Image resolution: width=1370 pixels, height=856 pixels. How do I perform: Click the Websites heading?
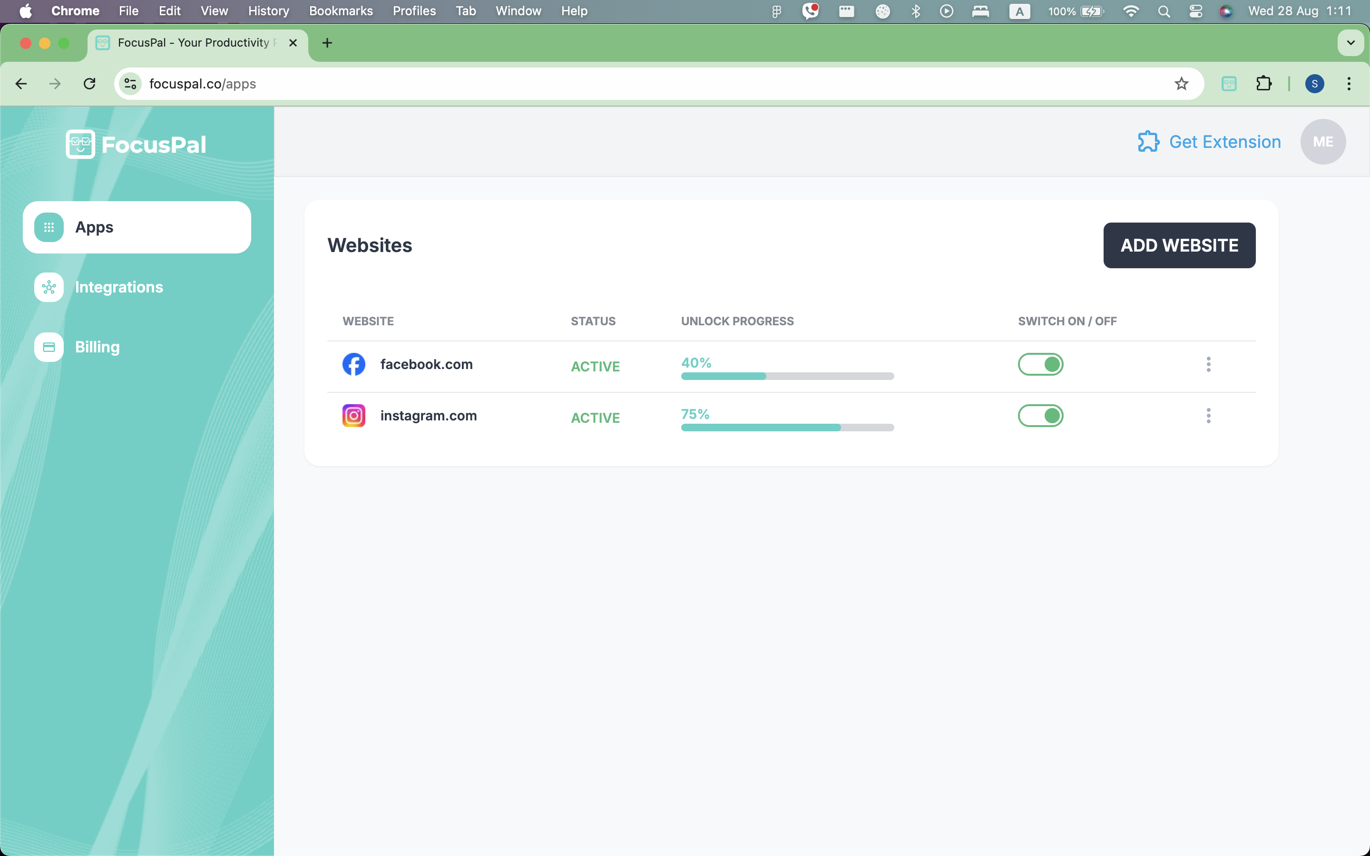click(x=370, y=245)
